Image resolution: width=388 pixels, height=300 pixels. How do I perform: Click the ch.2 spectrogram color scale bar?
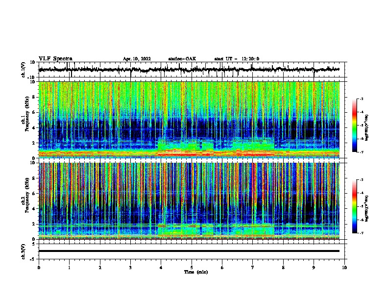pyautogui.click(x=354, y=206)
